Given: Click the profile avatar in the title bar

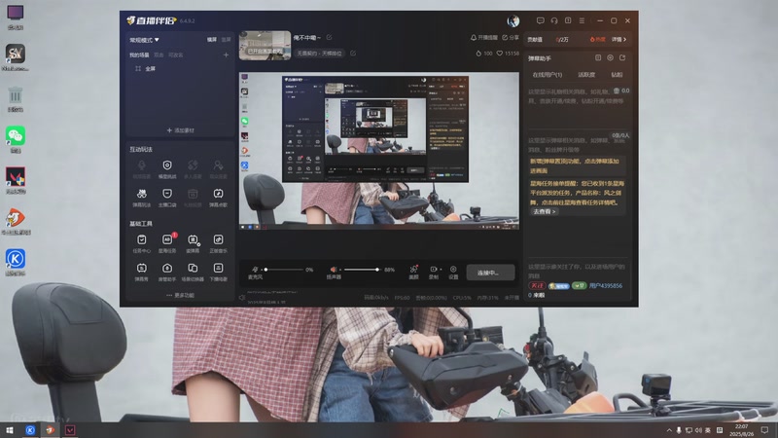Looking at the screenshot, I should click(513, 20).
